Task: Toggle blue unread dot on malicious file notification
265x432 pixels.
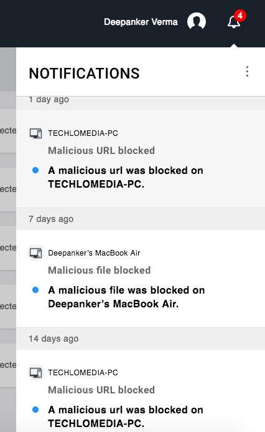Action: click(x=35, y=290)
